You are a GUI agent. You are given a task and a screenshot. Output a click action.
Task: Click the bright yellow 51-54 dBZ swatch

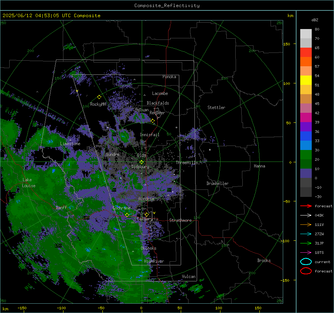point(306,80)
